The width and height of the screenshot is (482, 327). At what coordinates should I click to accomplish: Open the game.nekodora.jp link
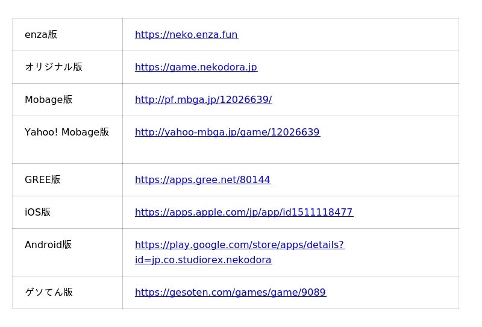pos(196,67)
